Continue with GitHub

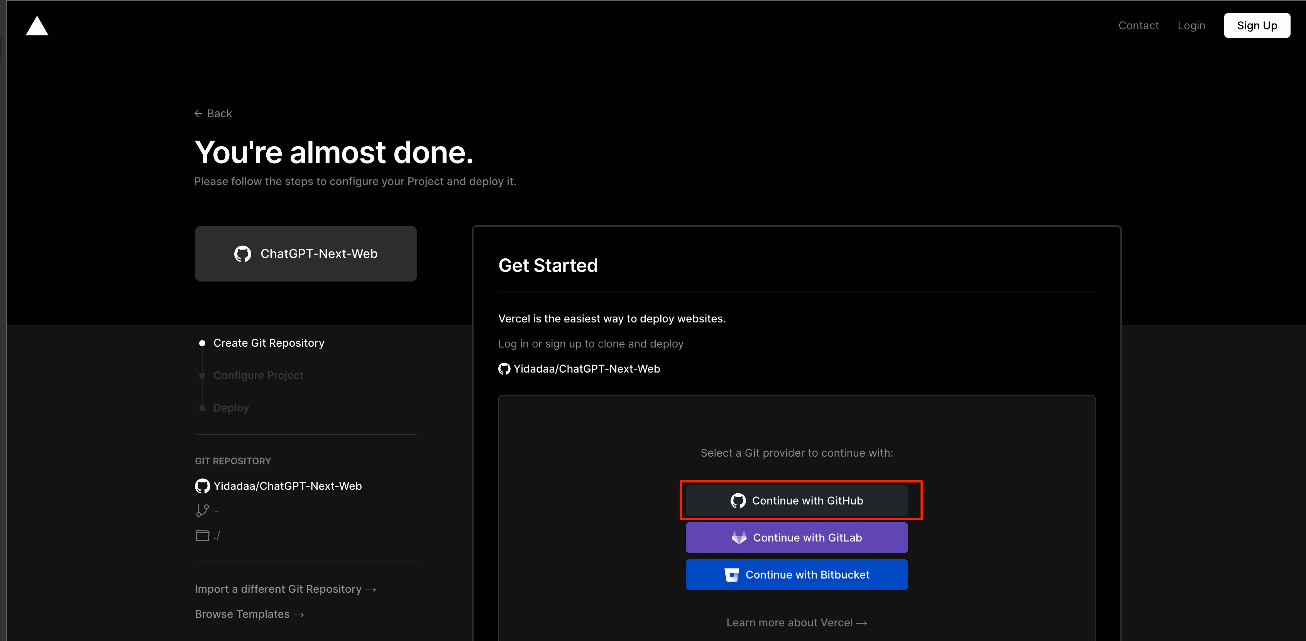797,501
